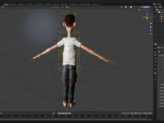
Task: Click the green Y axis on navigation gizmo
Action: point(147,18)
